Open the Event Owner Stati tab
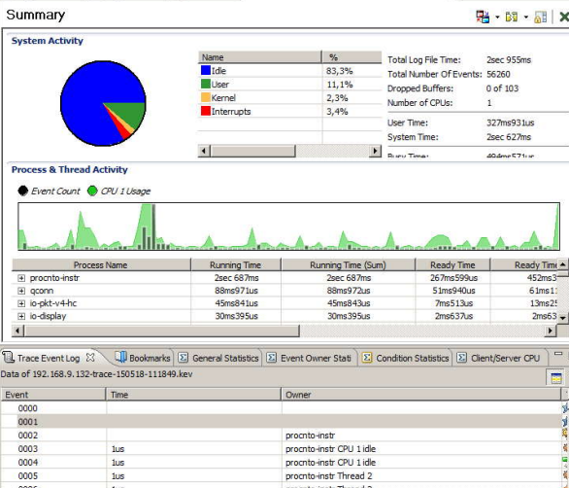This screenshot has width=569, height=488. (x=309, y=359)
